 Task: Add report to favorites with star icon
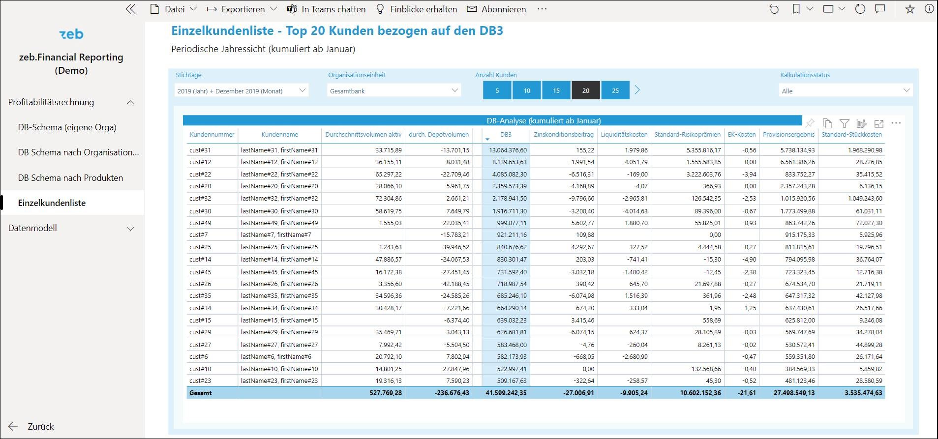point(910,9)
